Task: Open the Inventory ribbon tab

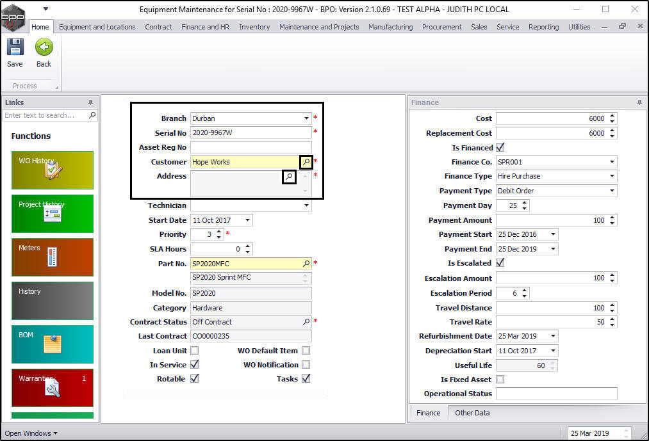Action: pos(254,27)
